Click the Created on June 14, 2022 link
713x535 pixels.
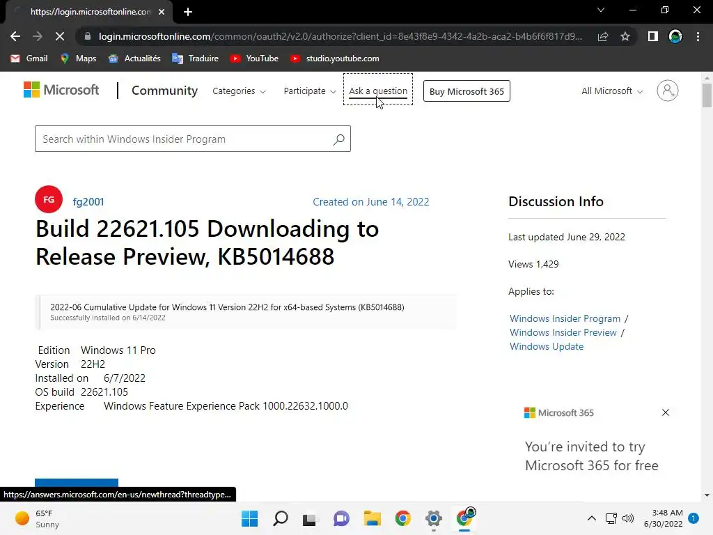coord(370,201)
